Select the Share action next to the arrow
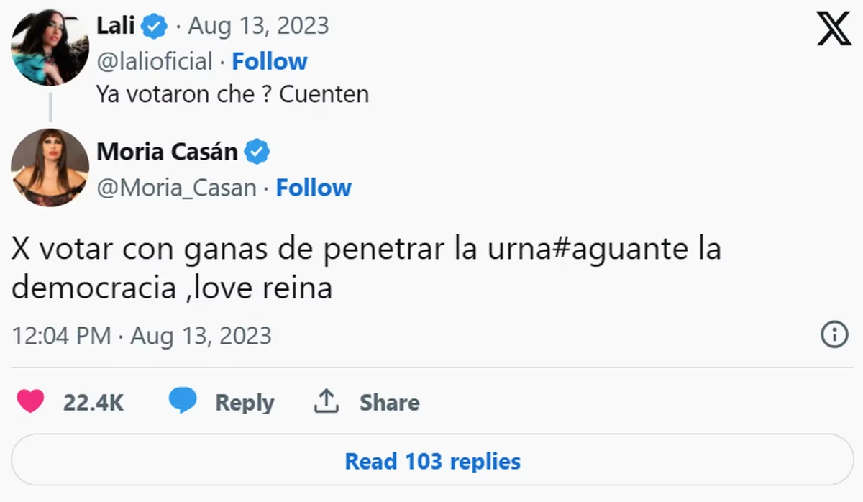The height and width of the screenshot is (502, 863). 388,403
